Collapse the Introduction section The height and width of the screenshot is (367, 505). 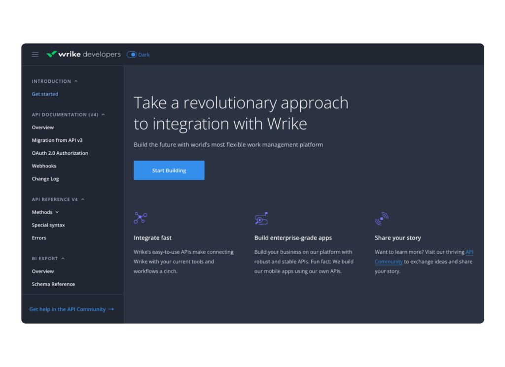coord(76,81)
